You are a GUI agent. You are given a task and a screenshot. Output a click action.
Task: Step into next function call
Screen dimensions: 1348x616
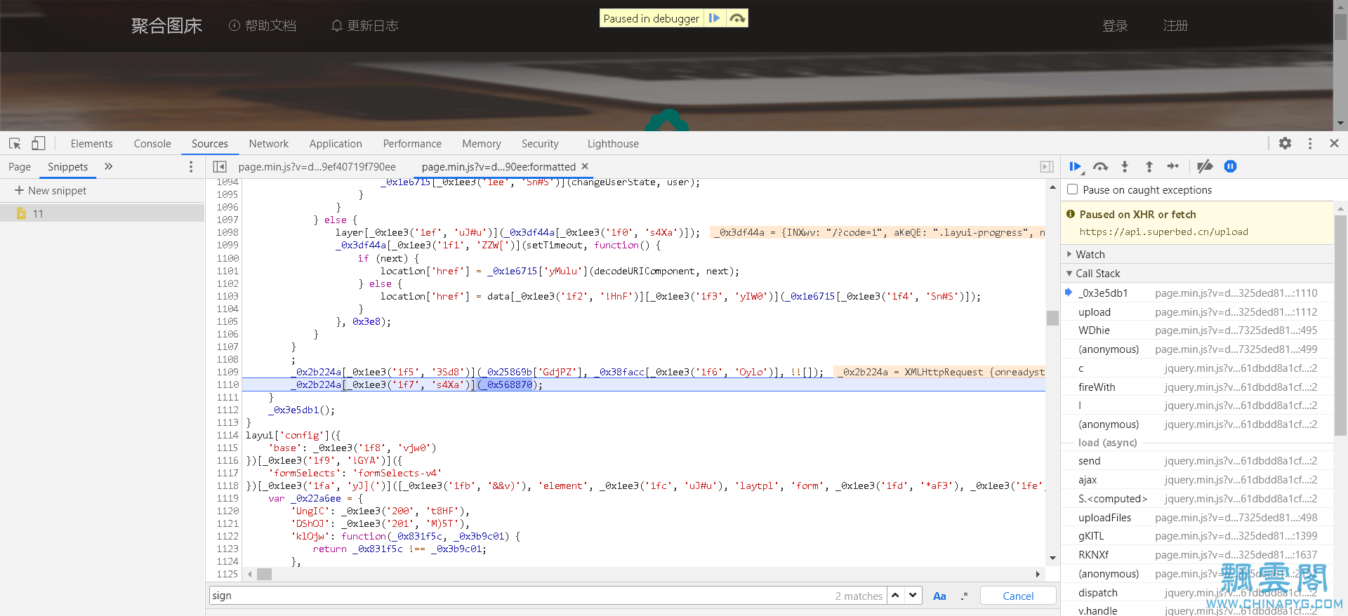(x=1125, y=166)
